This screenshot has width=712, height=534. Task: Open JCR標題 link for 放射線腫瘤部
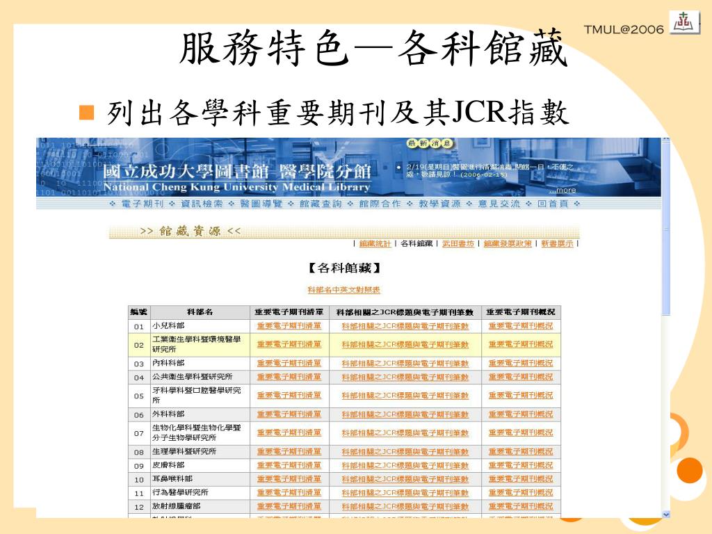click(x=405, y=506)
